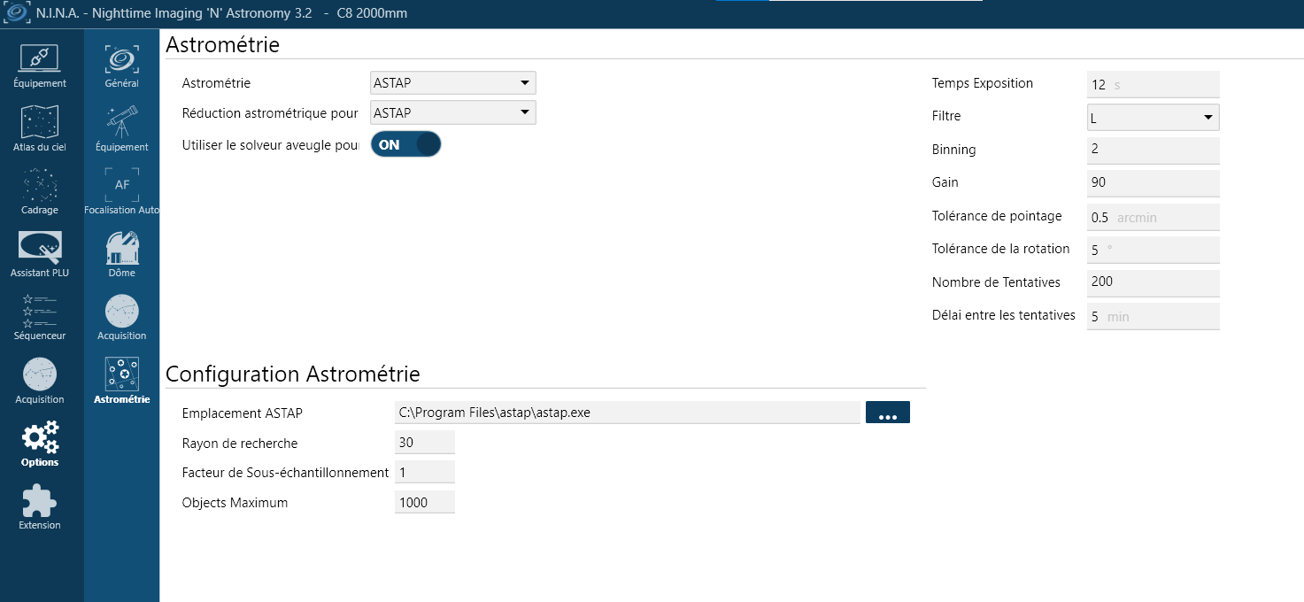Select the Astrométrie options tab

pos(122,382)
